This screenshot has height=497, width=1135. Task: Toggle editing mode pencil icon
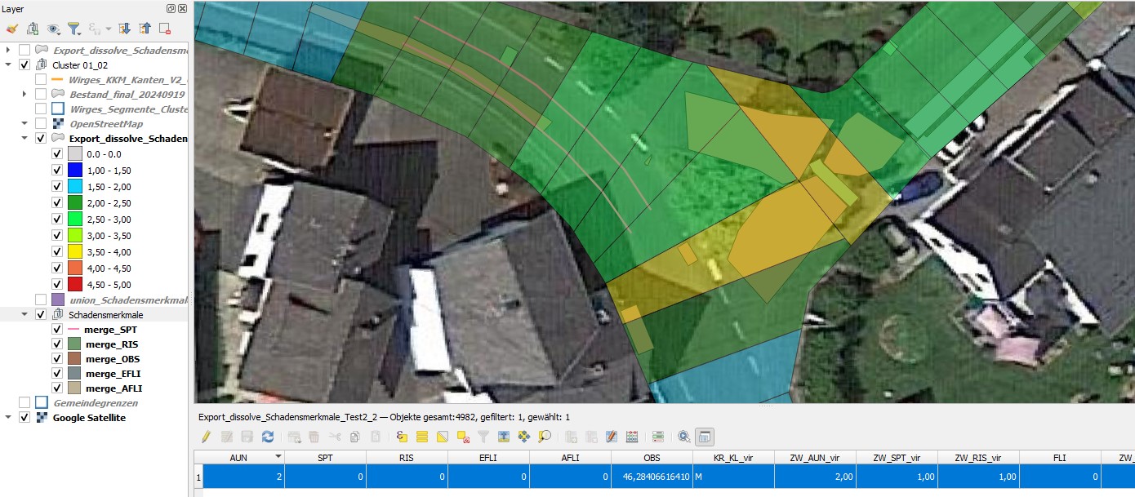coord(207,437)
